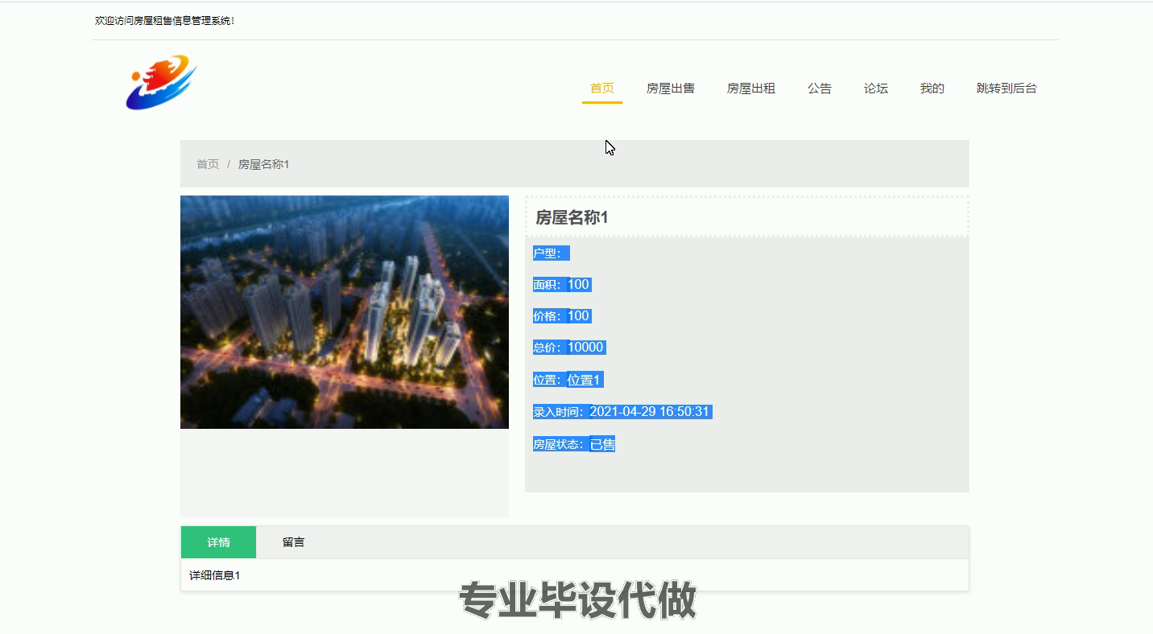1153x634 pixels.
Task: Click the house aerial night photo
Action: click(x=345, y=312)
